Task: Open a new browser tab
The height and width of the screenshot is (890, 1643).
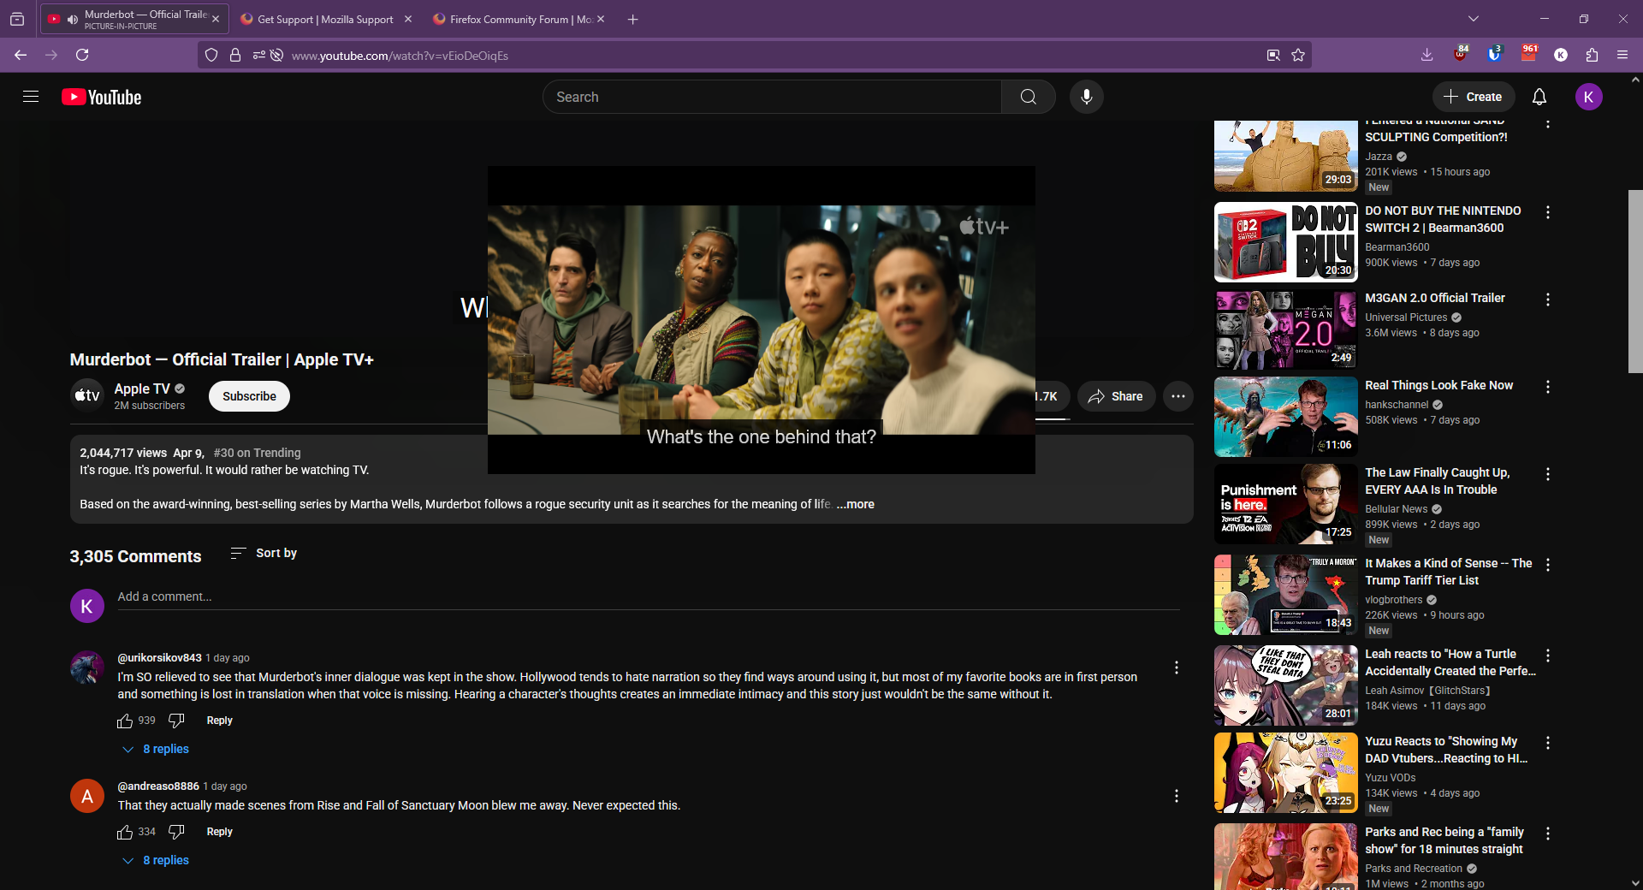Action: [x=633, y=19]
